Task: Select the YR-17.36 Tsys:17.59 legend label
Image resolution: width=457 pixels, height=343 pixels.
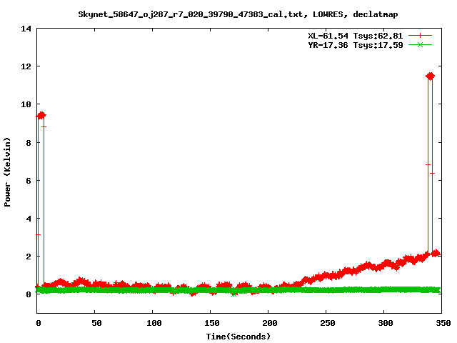Action: pyautogui.click(x=356, y=45)
